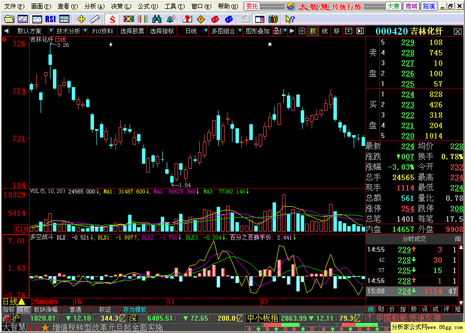Close the 000420 quote panel X
This screenshot has width=465, height=333.
(x=458, y=32)
